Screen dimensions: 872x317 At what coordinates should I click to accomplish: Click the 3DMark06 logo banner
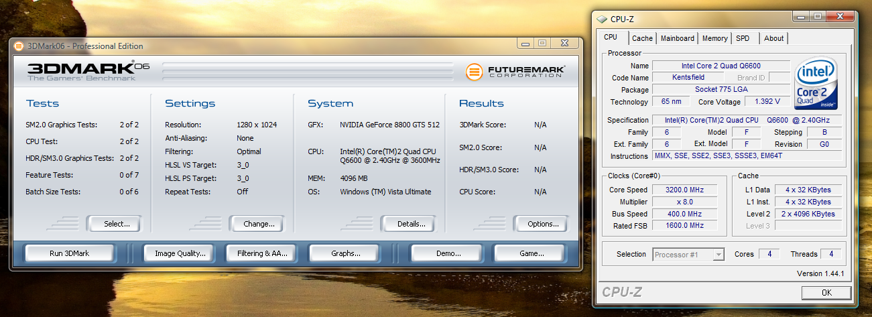(88, 72)
